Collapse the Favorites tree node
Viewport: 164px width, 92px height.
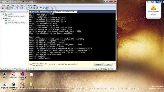pos(2,18)
